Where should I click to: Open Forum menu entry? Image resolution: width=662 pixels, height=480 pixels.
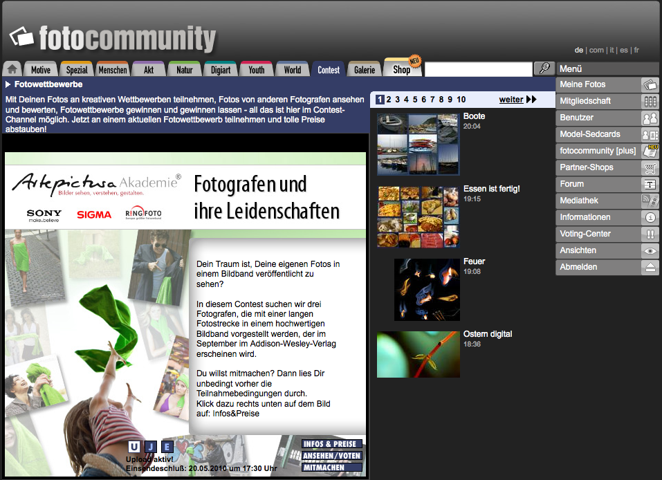[x=607, y=184]
